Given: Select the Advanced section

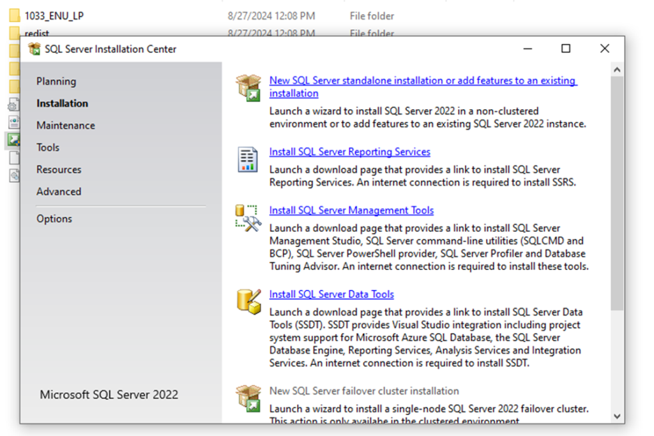Looking at the screenshot, I should (58, 192).
